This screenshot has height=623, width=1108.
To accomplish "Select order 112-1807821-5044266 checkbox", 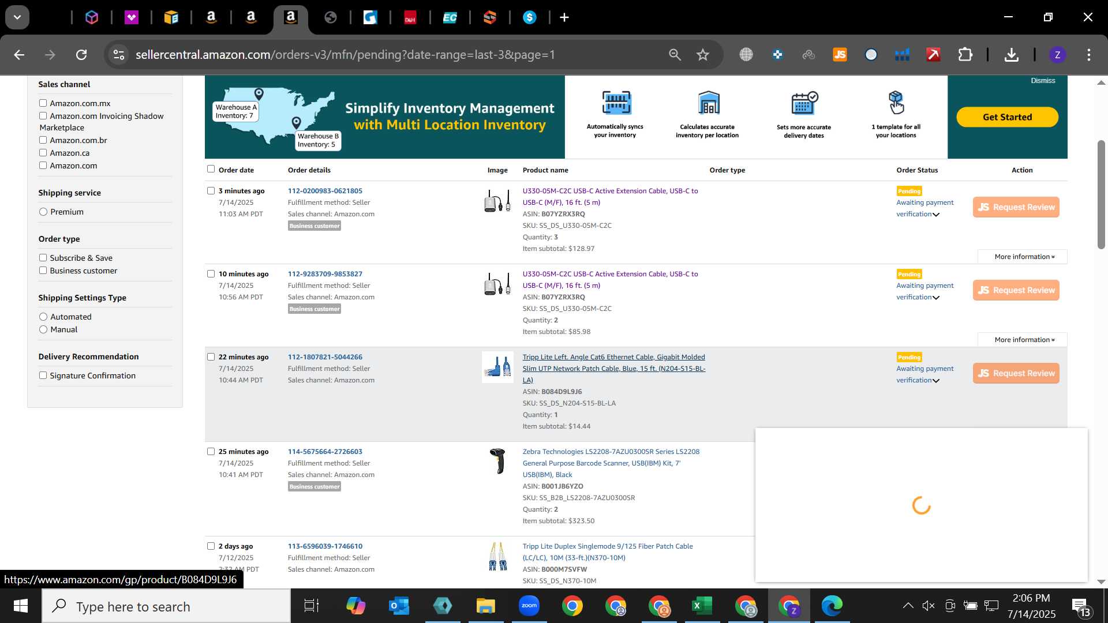I will [211, 357].
